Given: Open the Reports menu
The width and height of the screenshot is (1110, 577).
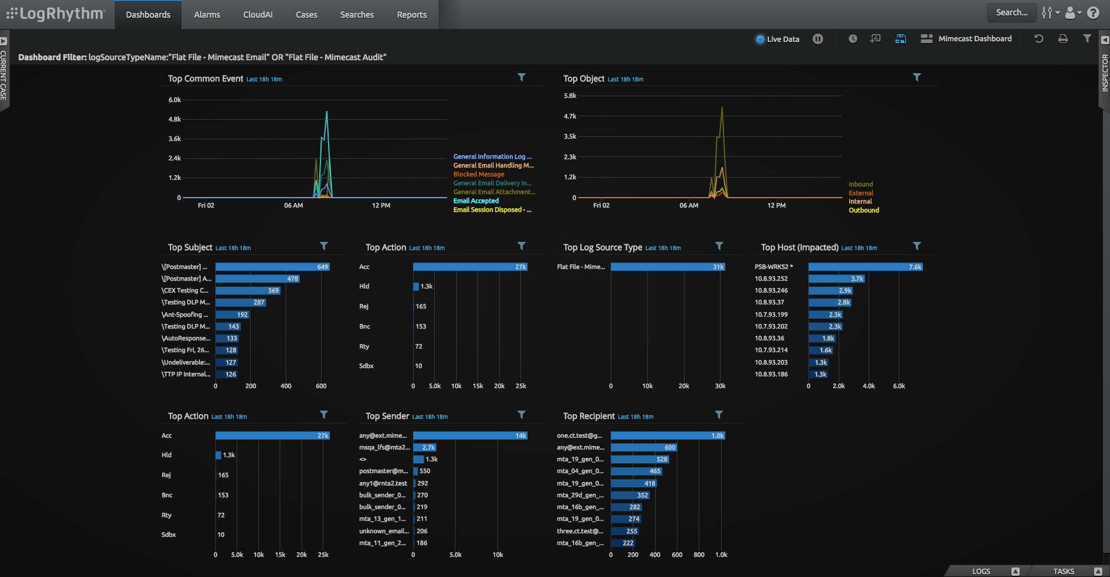Looking at the screenshot, I should 411,14.
